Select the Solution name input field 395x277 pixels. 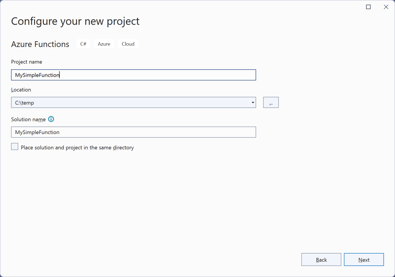pyautogui.click(x=133, y=132)
